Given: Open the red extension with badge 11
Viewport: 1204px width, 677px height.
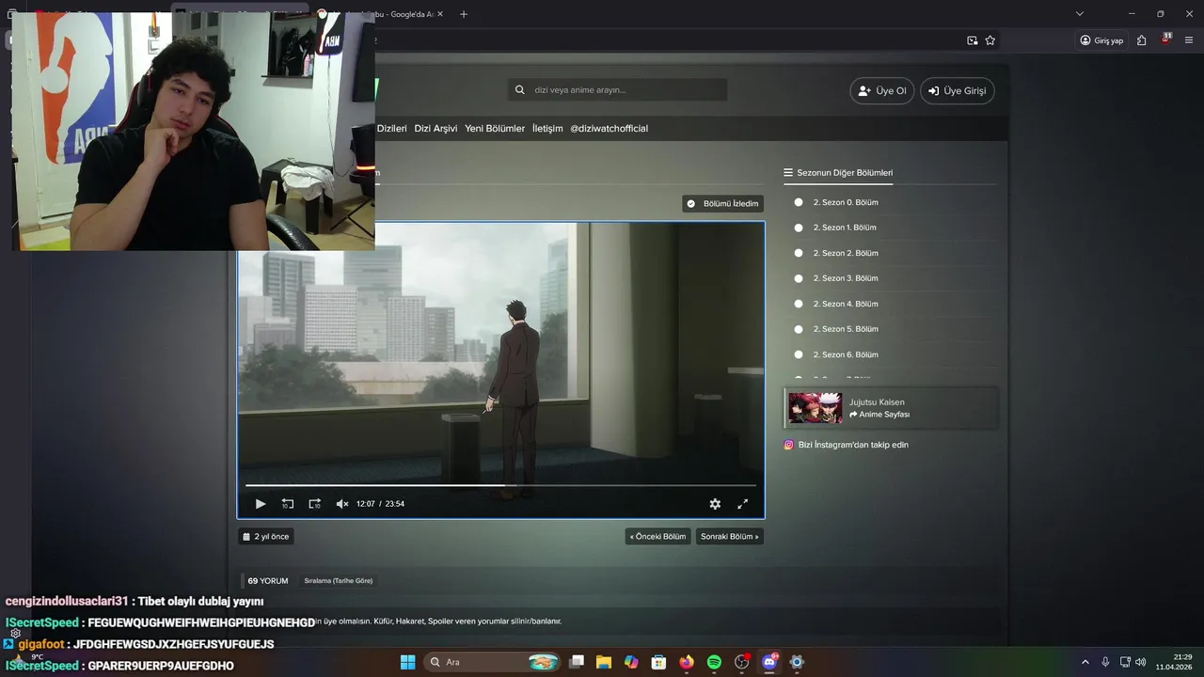Looking at the screenshot, I should [x=1166, y=39].
